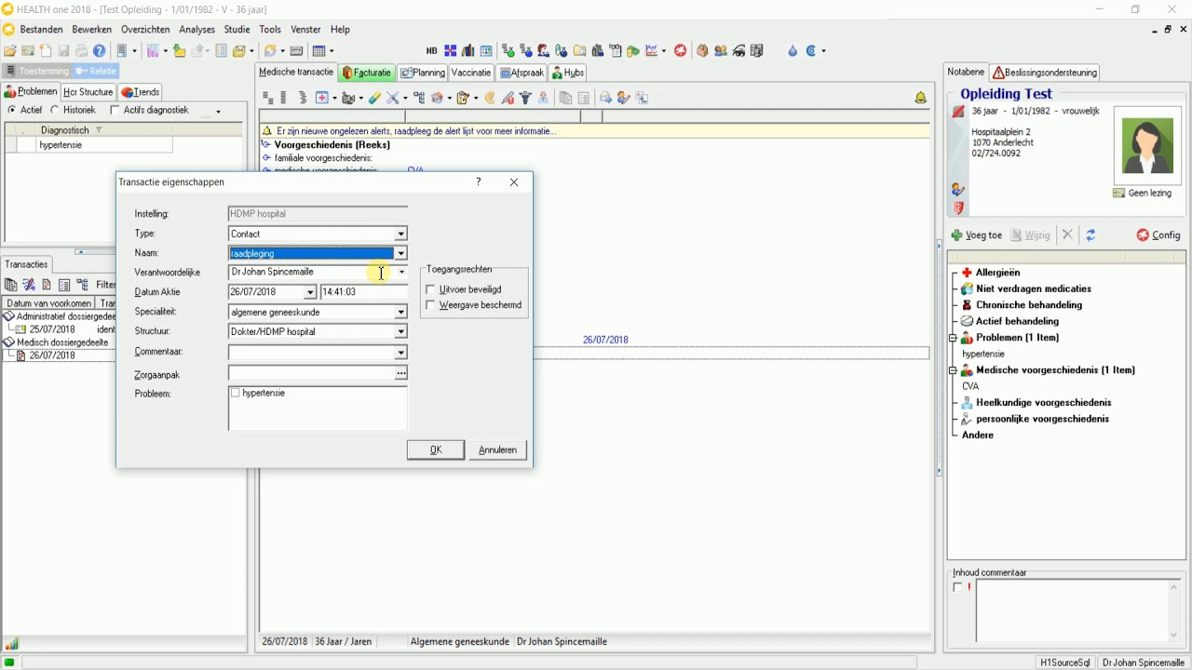The height and width of the screenshot is (670, 1192).
Task: Click the Zorgaanpak ellipsis browse button
Action: (401, 373)
